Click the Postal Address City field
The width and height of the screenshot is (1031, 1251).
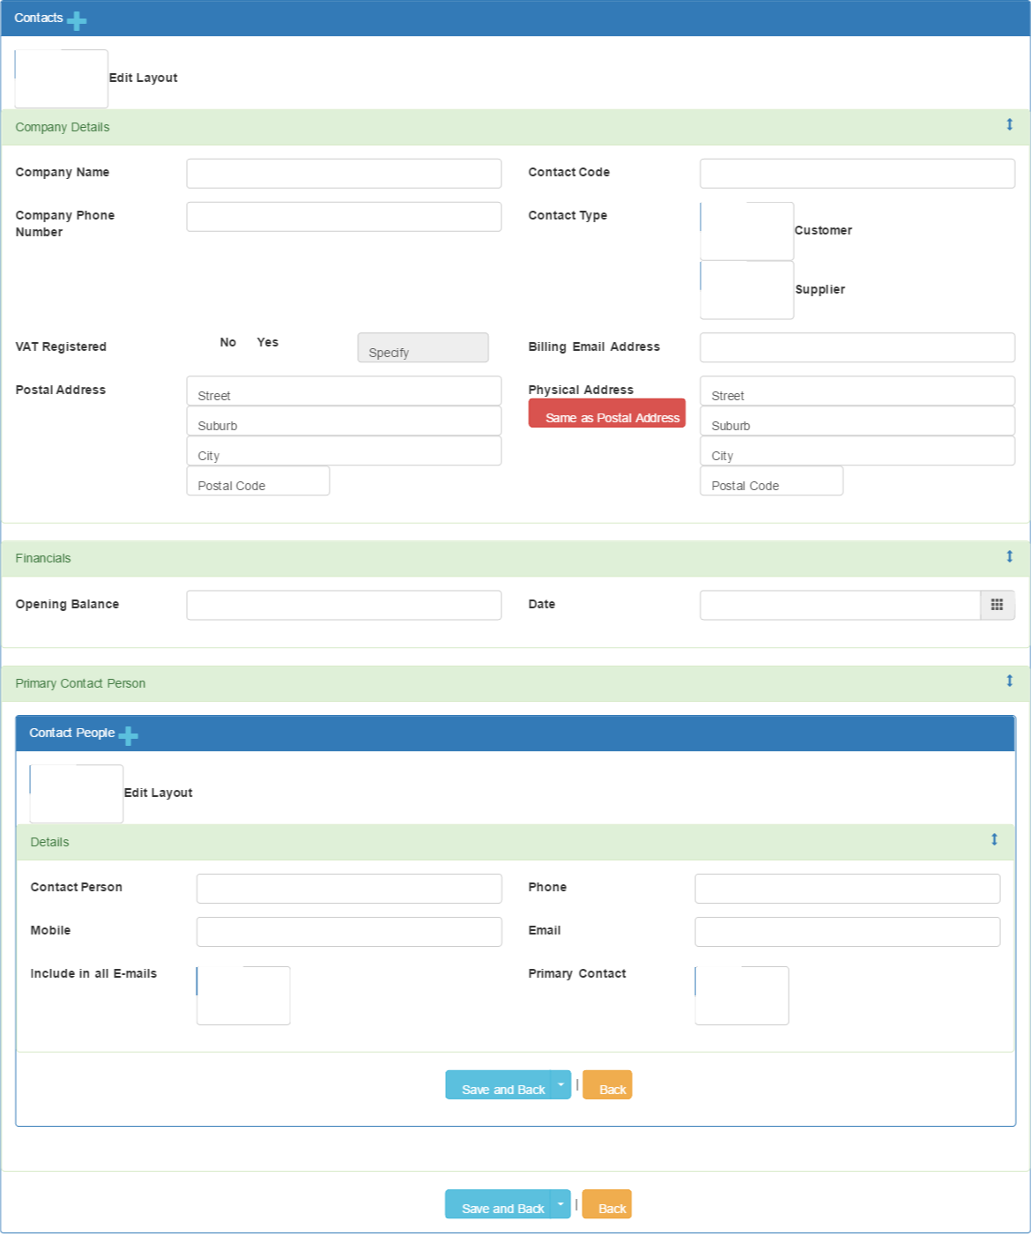coord(344,451)
